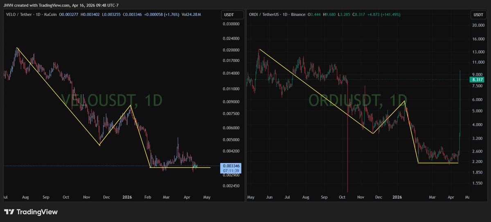The image size is (491, 222).
Task: Click the ORDI / TetherUS symbol title
Action: click(x=264, y=15)
